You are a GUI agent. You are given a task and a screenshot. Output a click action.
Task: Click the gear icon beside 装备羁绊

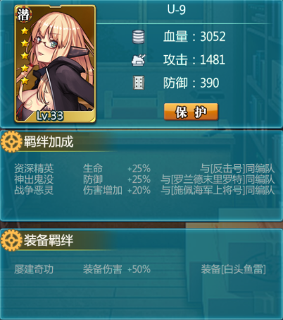coord(11,240)
